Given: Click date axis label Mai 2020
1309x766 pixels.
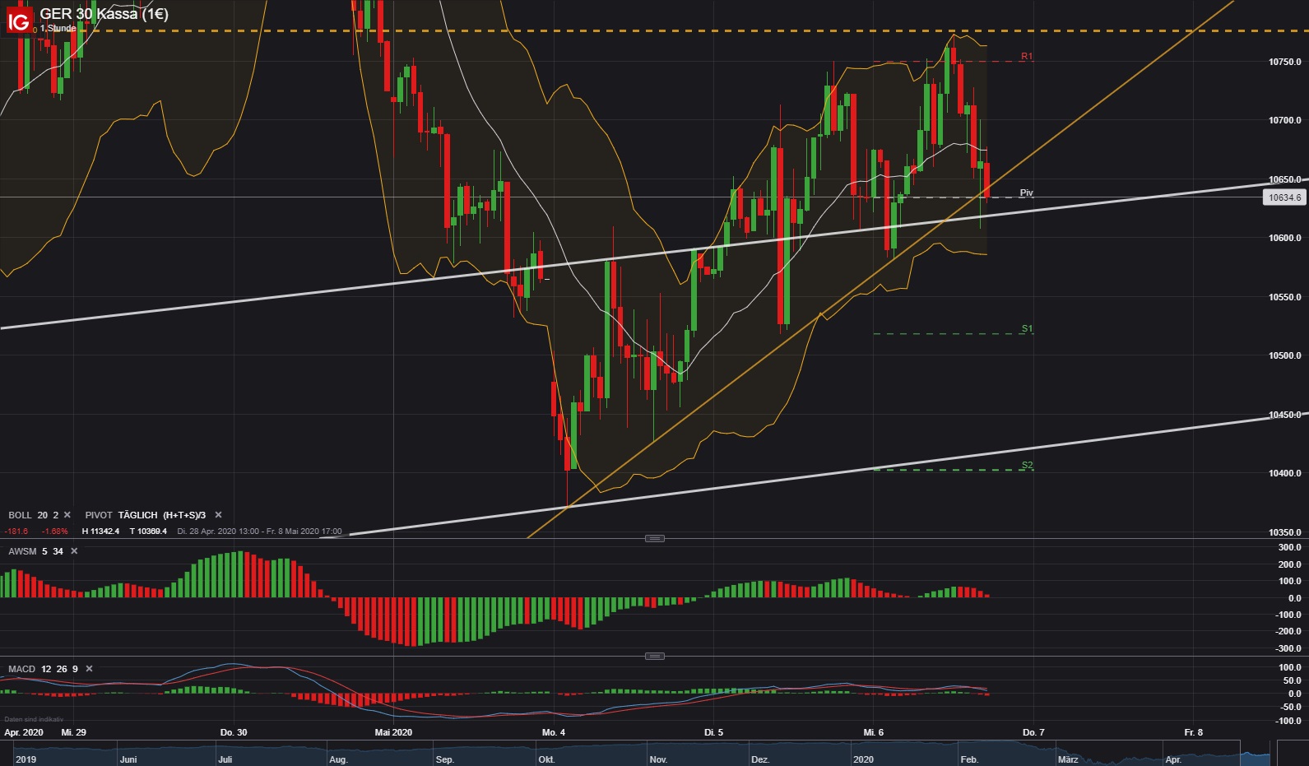Looking at the screenshot, I should point(393,732).
